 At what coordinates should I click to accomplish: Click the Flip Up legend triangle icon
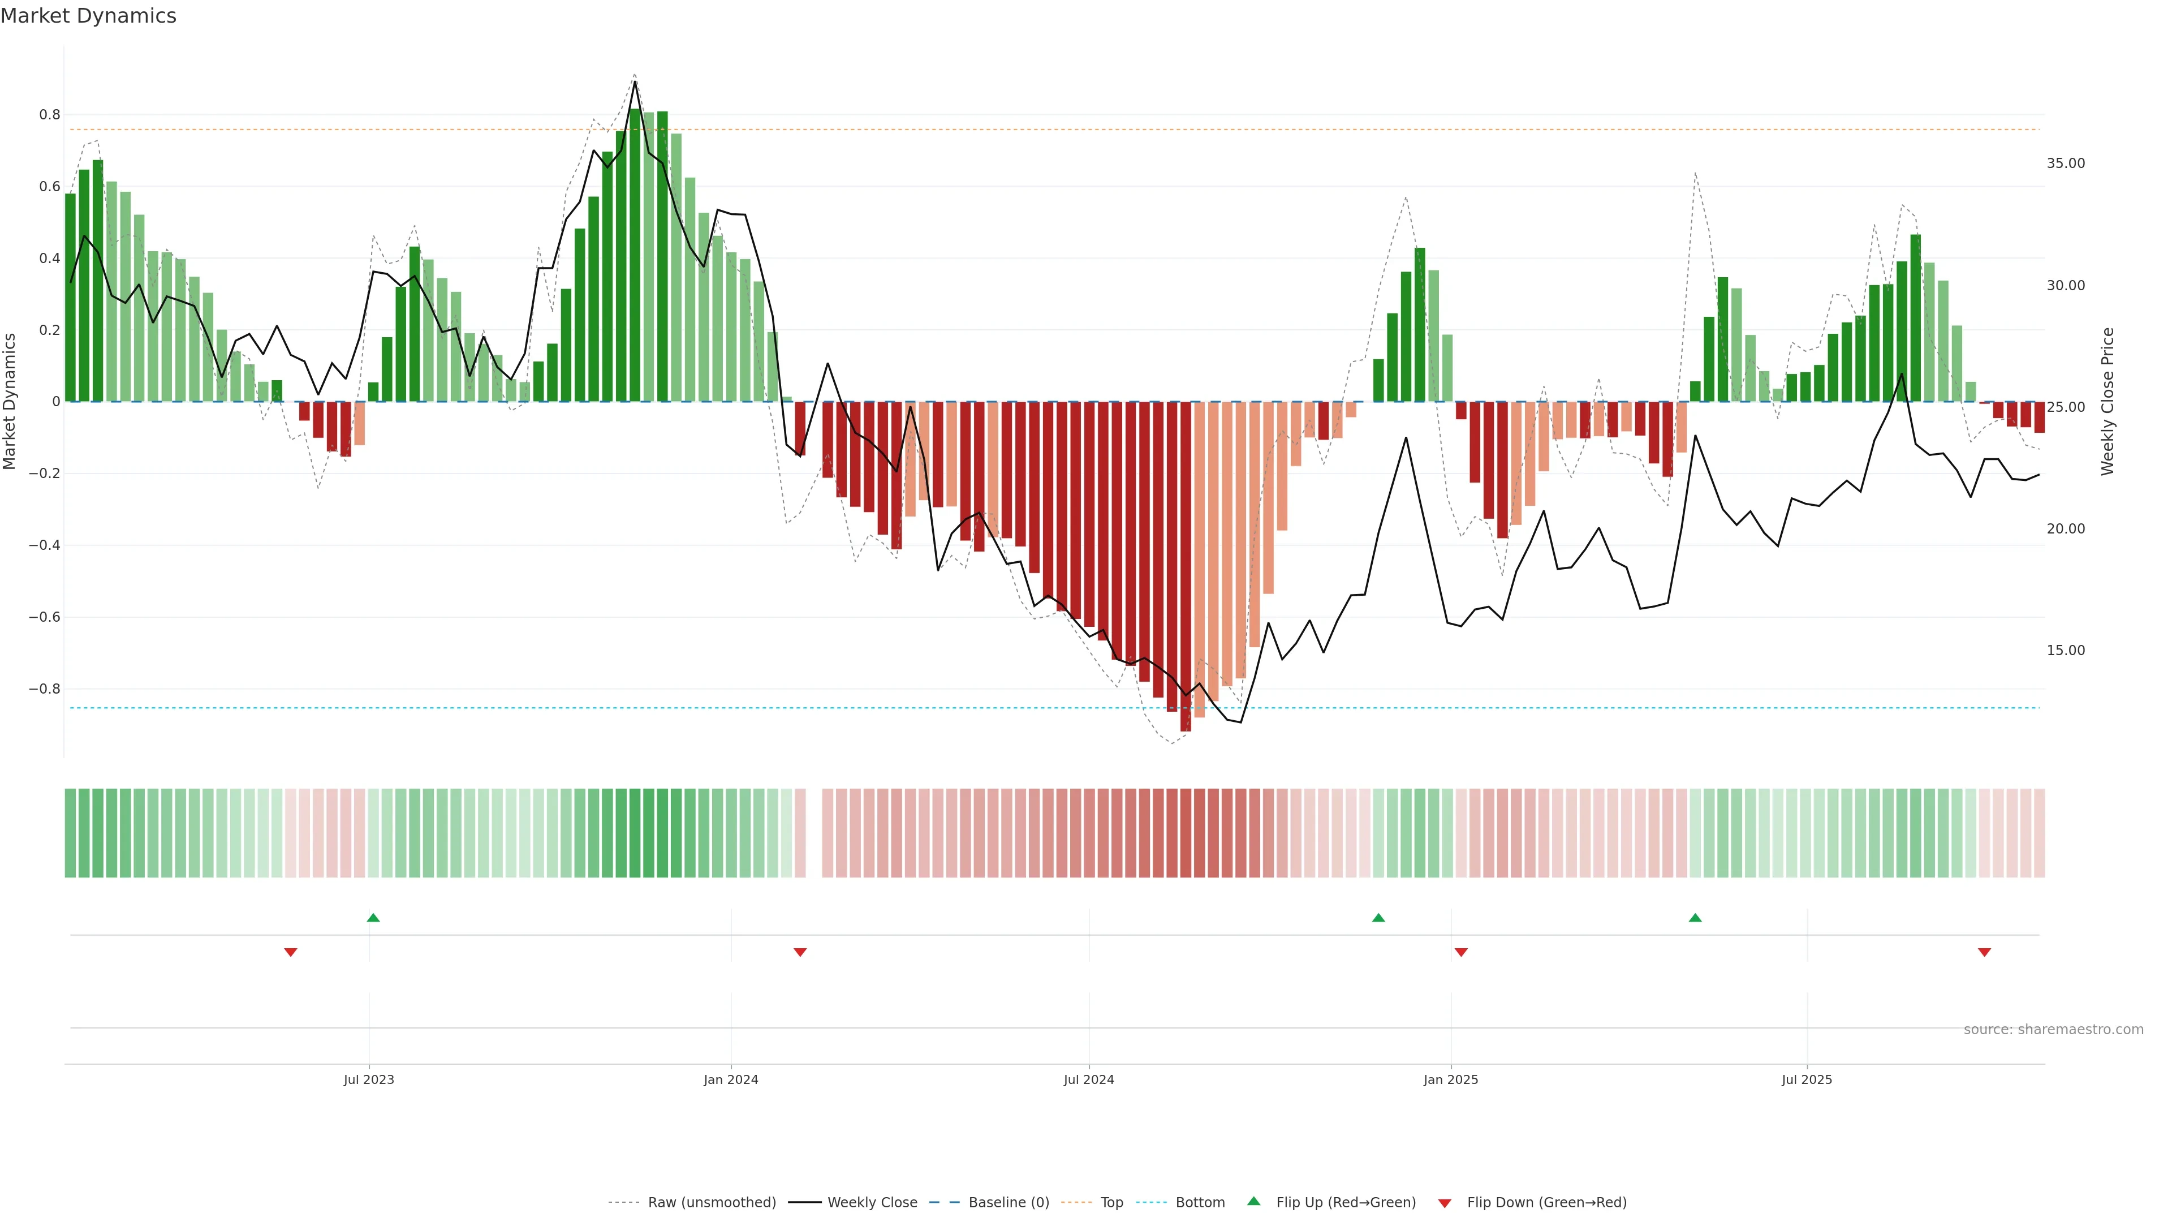click(x=1253, y=1201)
